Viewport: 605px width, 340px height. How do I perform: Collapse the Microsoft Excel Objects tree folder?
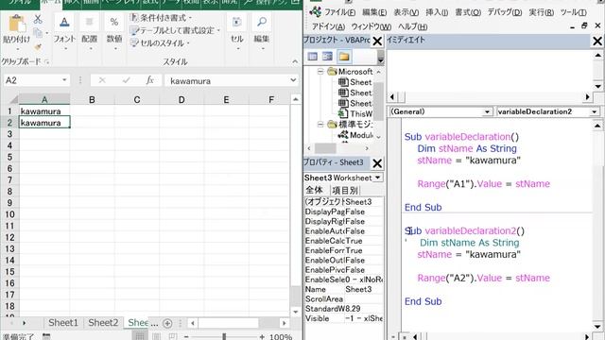[x=320, y=72]
